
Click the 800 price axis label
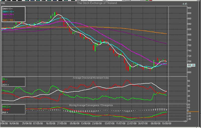click(189, 35)
